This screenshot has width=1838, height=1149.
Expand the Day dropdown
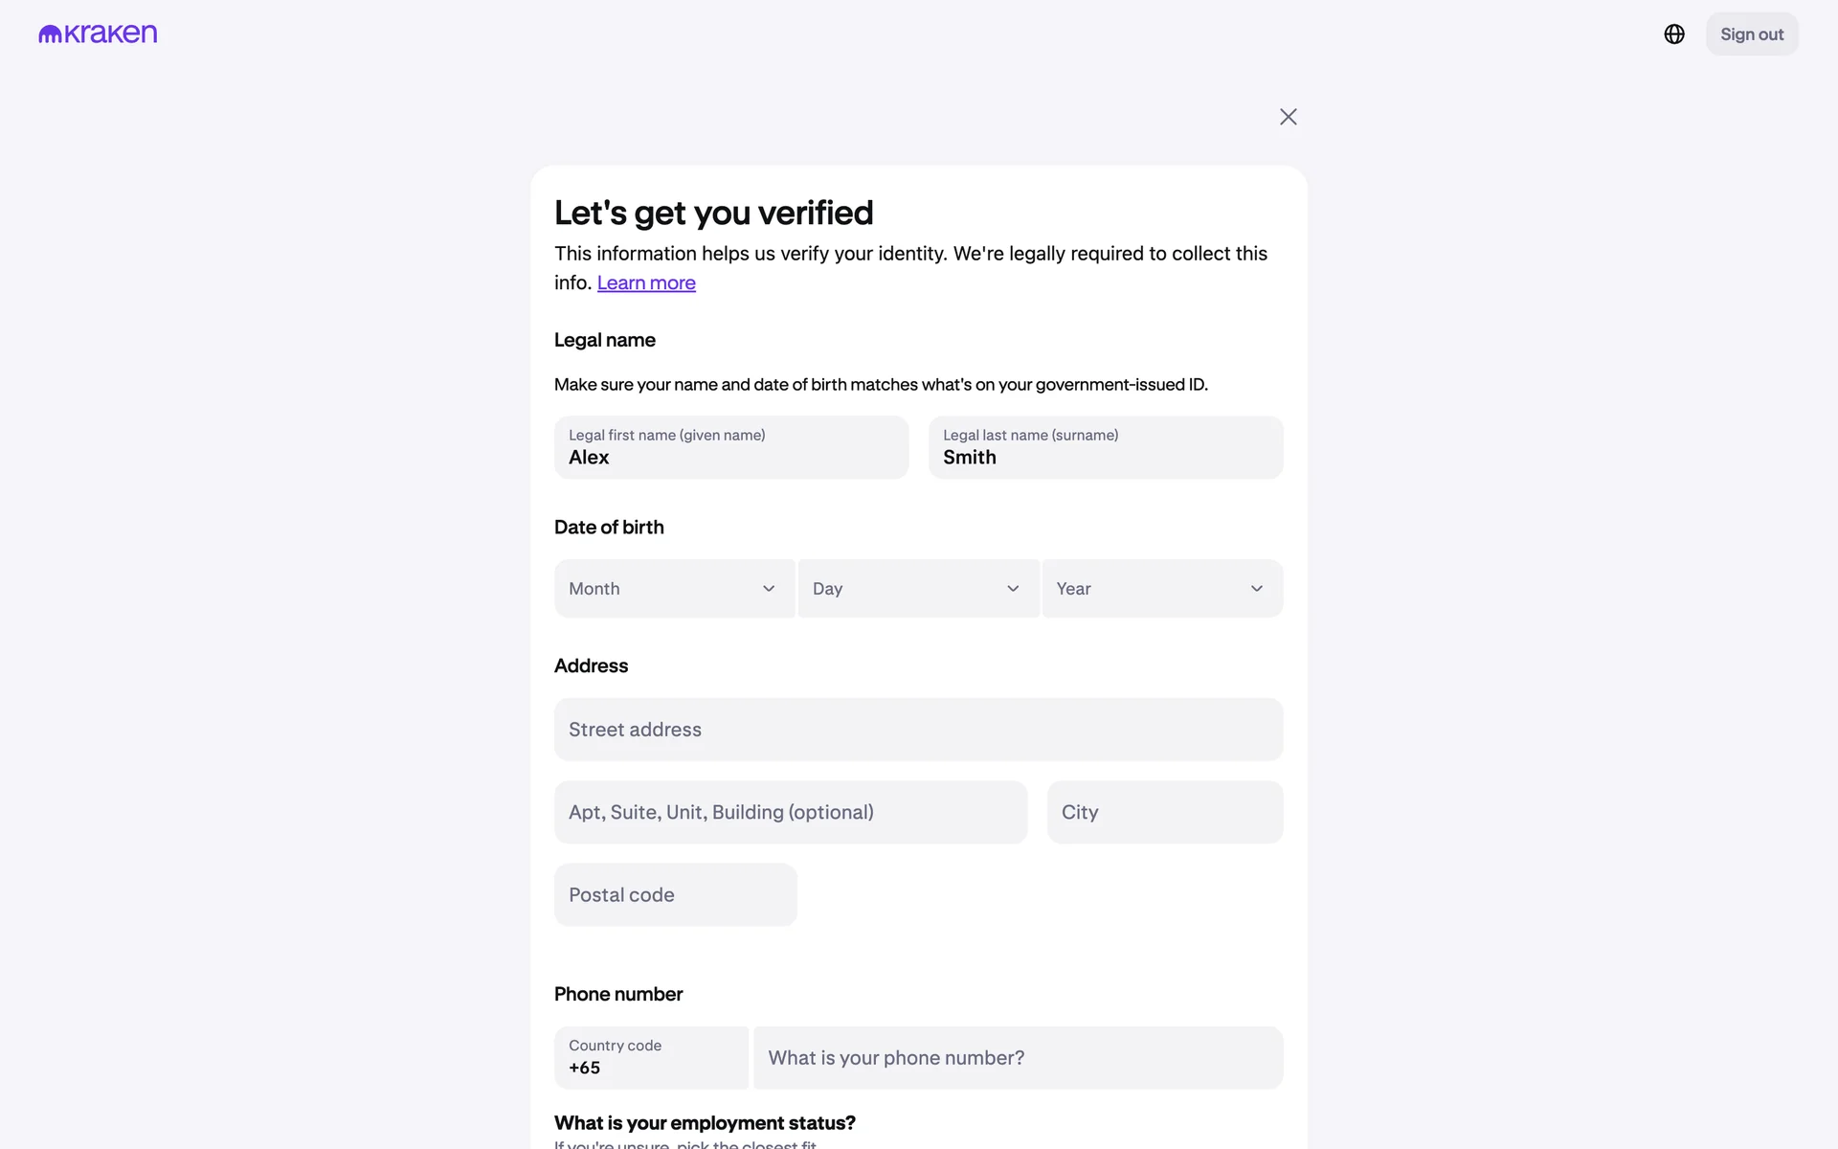coord(905,589)
